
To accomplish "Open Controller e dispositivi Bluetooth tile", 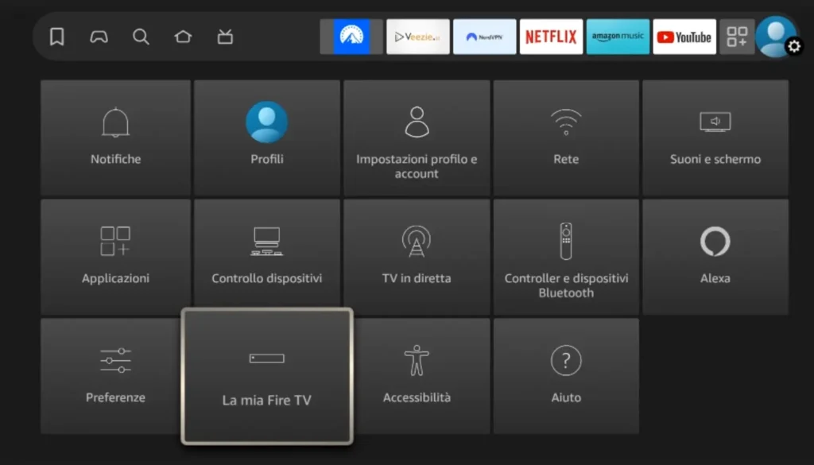I will (x=566, y=257).
